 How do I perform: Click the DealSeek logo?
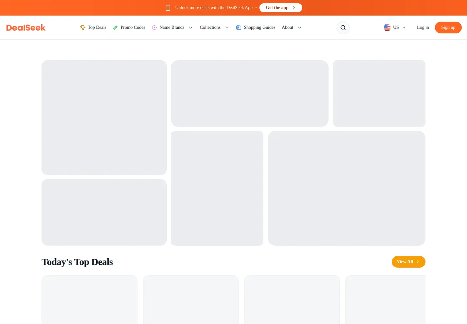(26, 28)
